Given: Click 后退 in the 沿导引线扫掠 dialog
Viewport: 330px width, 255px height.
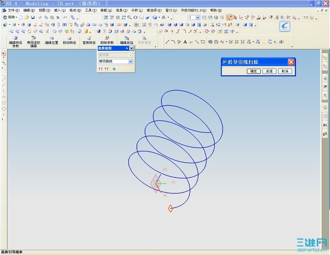Looking at the screenshot, I should (269, 71).
